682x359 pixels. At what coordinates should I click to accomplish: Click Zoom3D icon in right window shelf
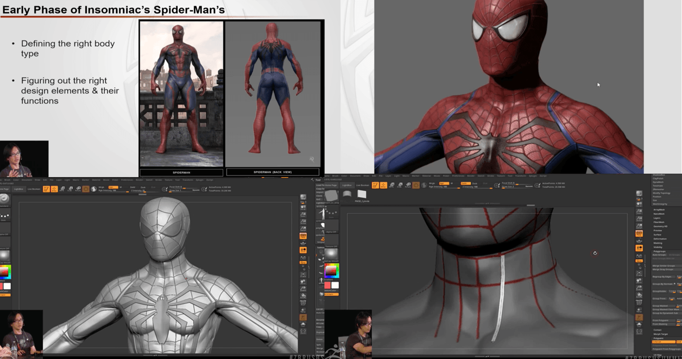639,288
